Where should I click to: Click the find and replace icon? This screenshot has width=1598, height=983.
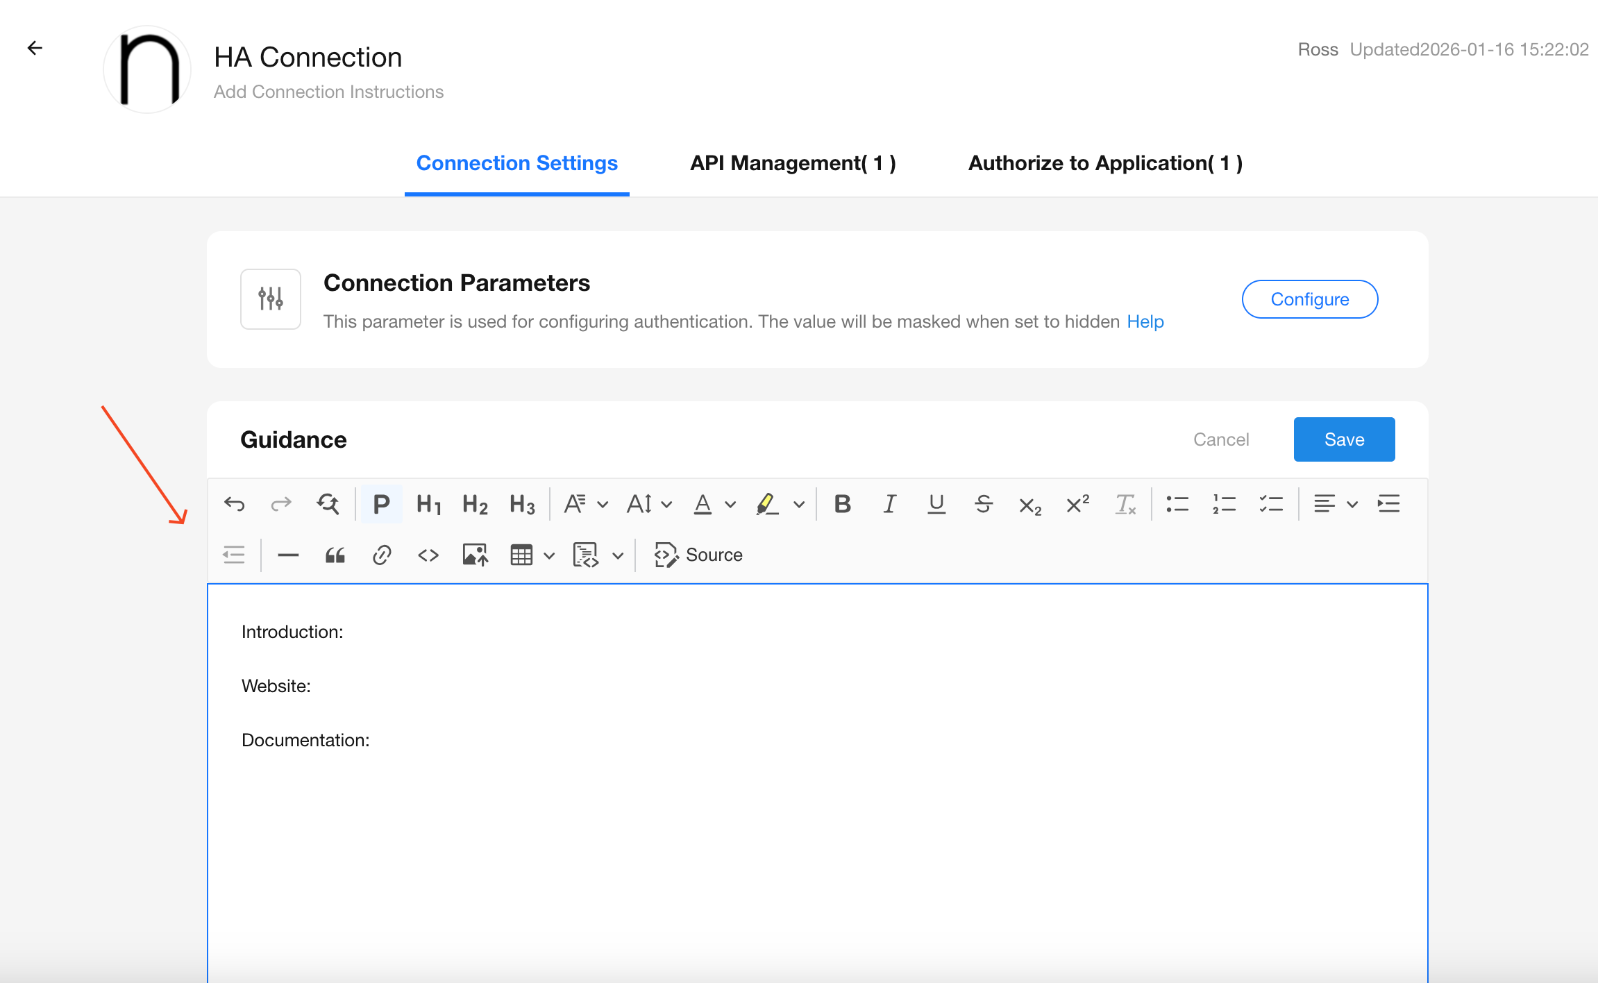coord(328,504)
